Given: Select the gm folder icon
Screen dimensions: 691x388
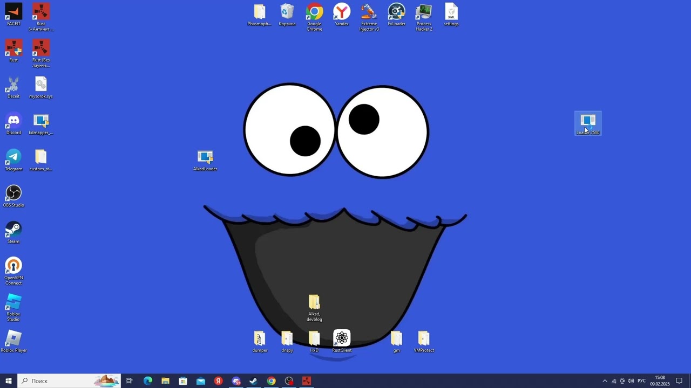Looking at the screenshot, I should pyautogui.click(x=396, y=342).
